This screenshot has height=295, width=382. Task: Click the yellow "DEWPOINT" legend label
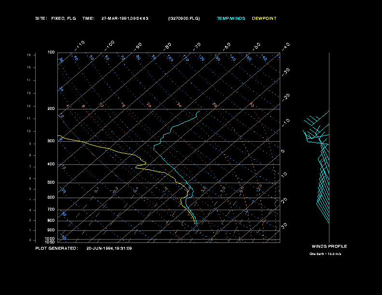tap(264, 18)
